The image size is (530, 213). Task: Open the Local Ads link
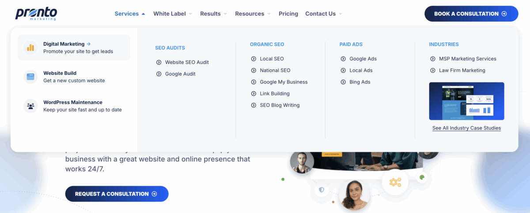tap(361, 70)
